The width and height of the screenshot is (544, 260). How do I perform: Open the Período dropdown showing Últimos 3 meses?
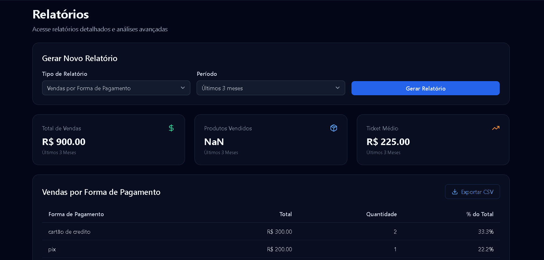271,88
